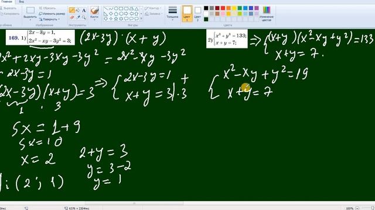The image size is (375, 210).
Task: Activate the Цвет 2 background color box
Action: (x=197, y=13)
